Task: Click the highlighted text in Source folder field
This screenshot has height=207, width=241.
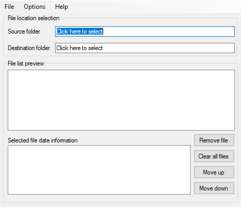Action: tap(80, 31)
